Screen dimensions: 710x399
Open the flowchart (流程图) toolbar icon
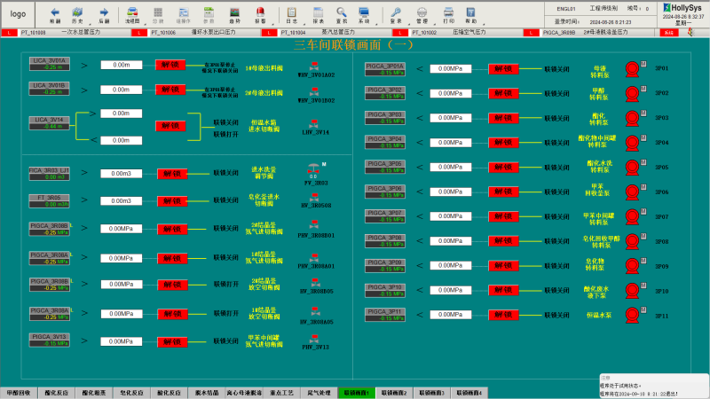132,12
